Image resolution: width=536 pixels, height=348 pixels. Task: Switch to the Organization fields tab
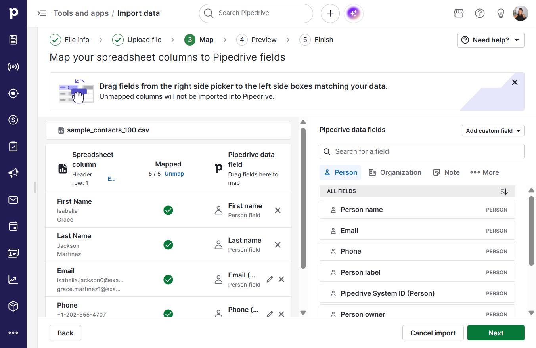395,172
